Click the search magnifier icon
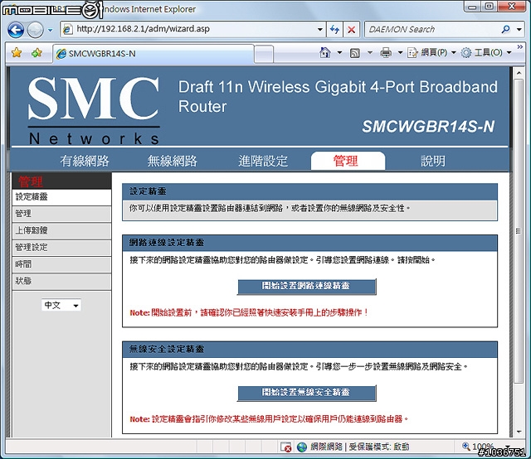531x459 pixels. point(506,30)
